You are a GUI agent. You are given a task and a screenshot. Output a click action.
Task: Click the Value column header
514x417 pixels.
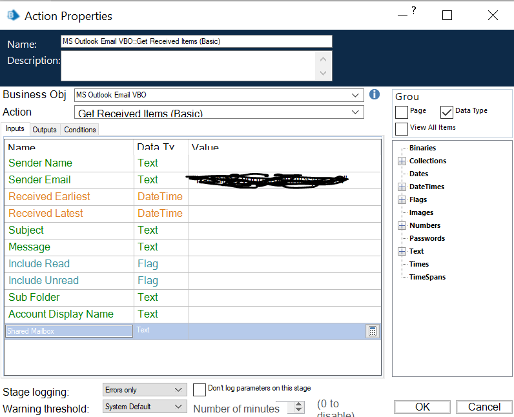click(x=285, y=147)
